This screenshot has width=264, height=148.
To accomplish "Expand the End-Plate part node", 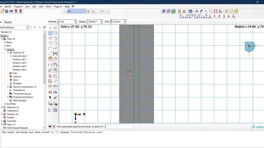I will tap(5, 104).
